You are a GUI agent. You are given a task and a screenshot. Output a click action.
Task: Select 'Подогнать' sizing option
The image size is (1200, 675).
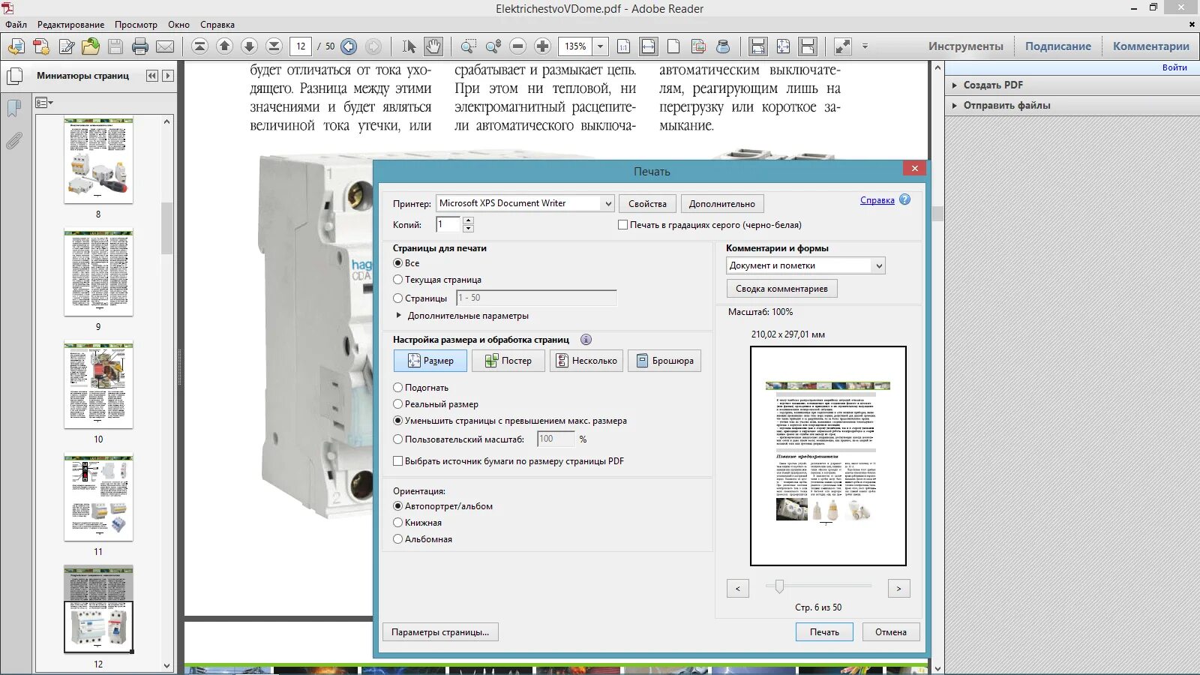pos(398,388)
